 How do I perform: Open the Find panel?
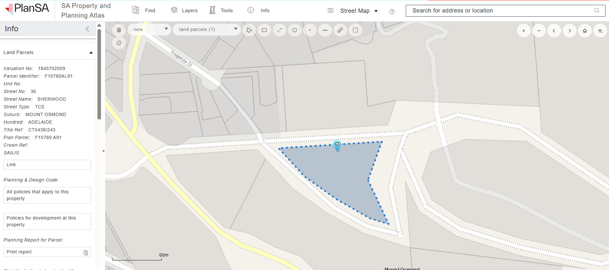tap(143, 10)
